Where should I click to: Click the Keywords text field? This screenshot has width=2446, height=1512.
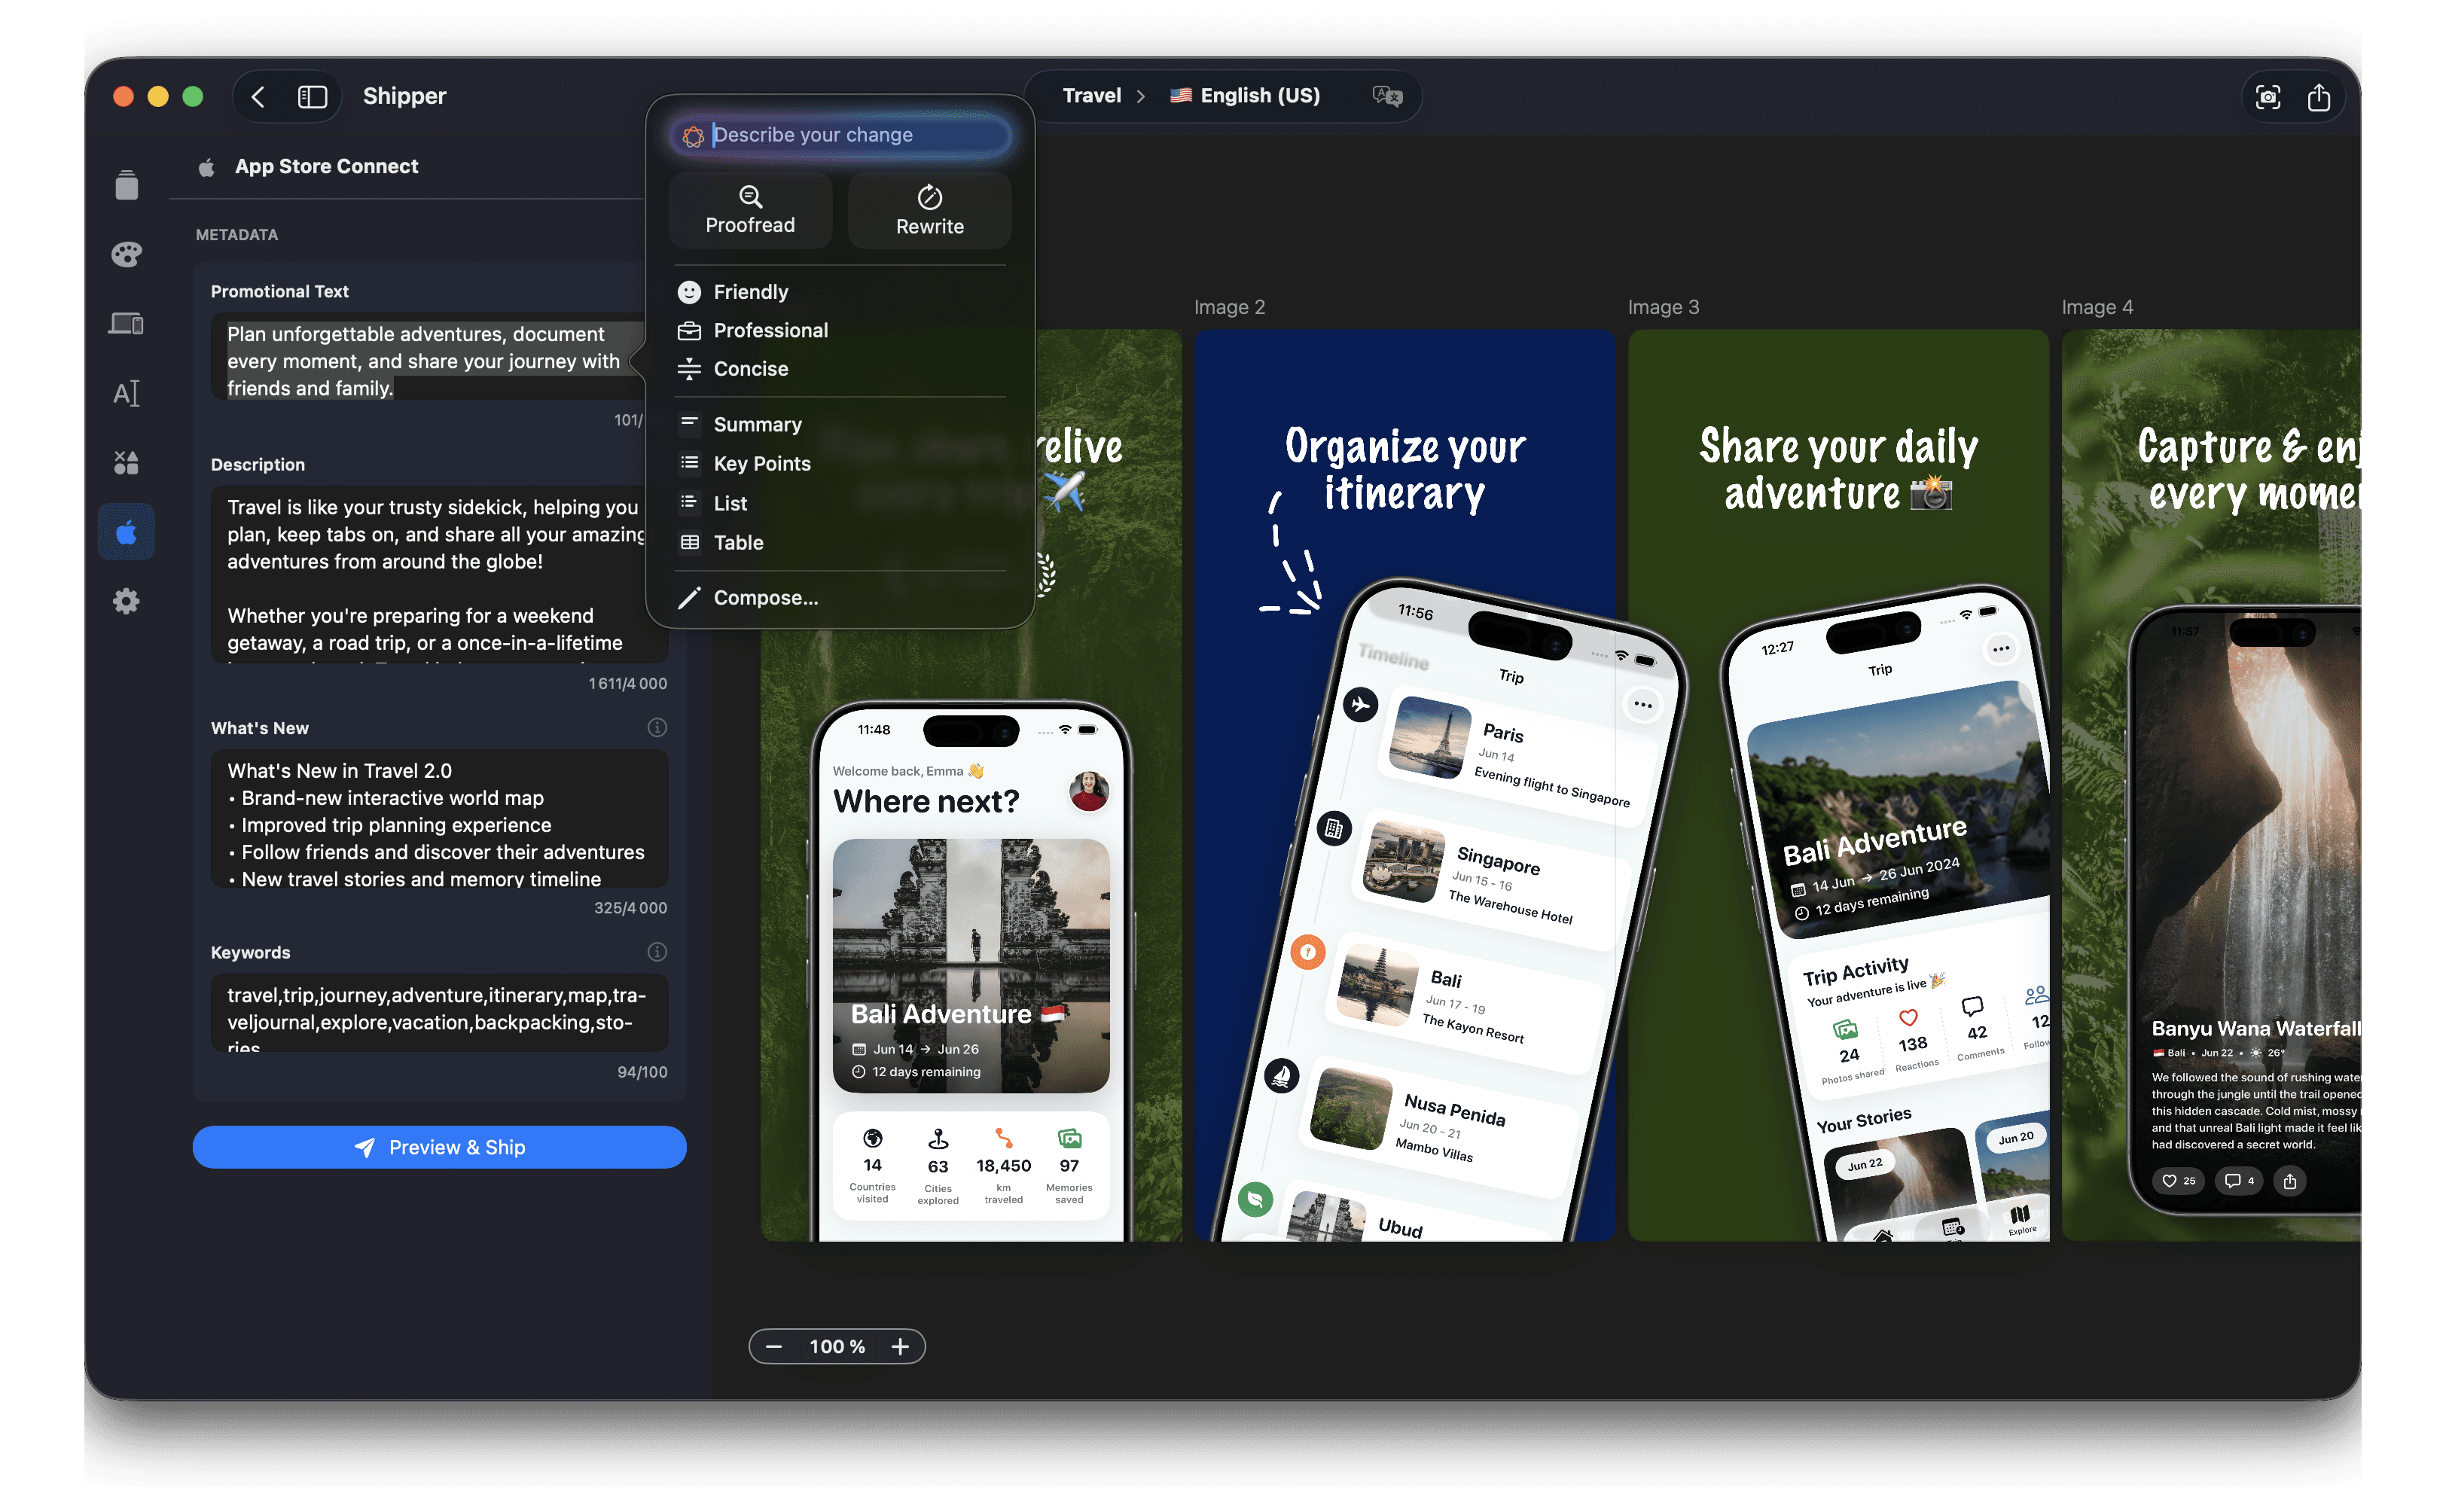coord(439,1013)
